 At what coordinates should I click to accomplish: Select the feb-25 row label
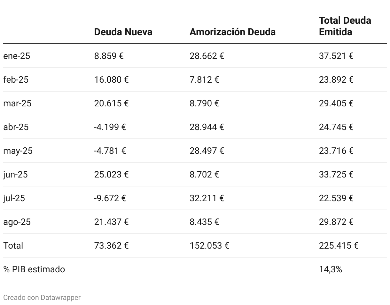pos(16,79)
